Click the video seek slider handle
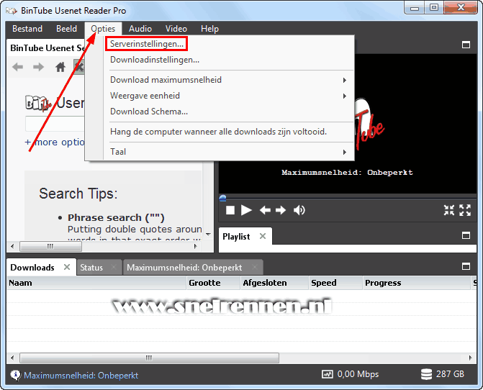The height and width of the screenshot is (390, 483). click(x=222, y=198)
